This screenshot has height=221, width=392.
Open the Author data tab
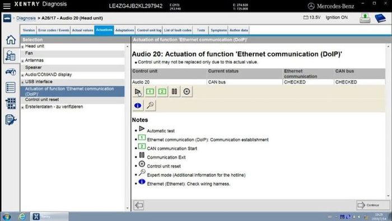(239, 30)
